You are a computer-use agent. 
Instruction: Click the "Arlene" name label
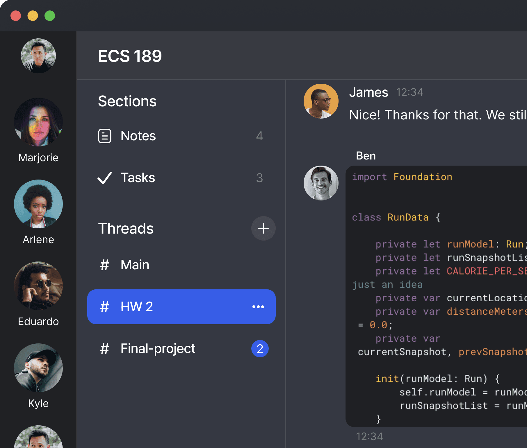[38, 240]
